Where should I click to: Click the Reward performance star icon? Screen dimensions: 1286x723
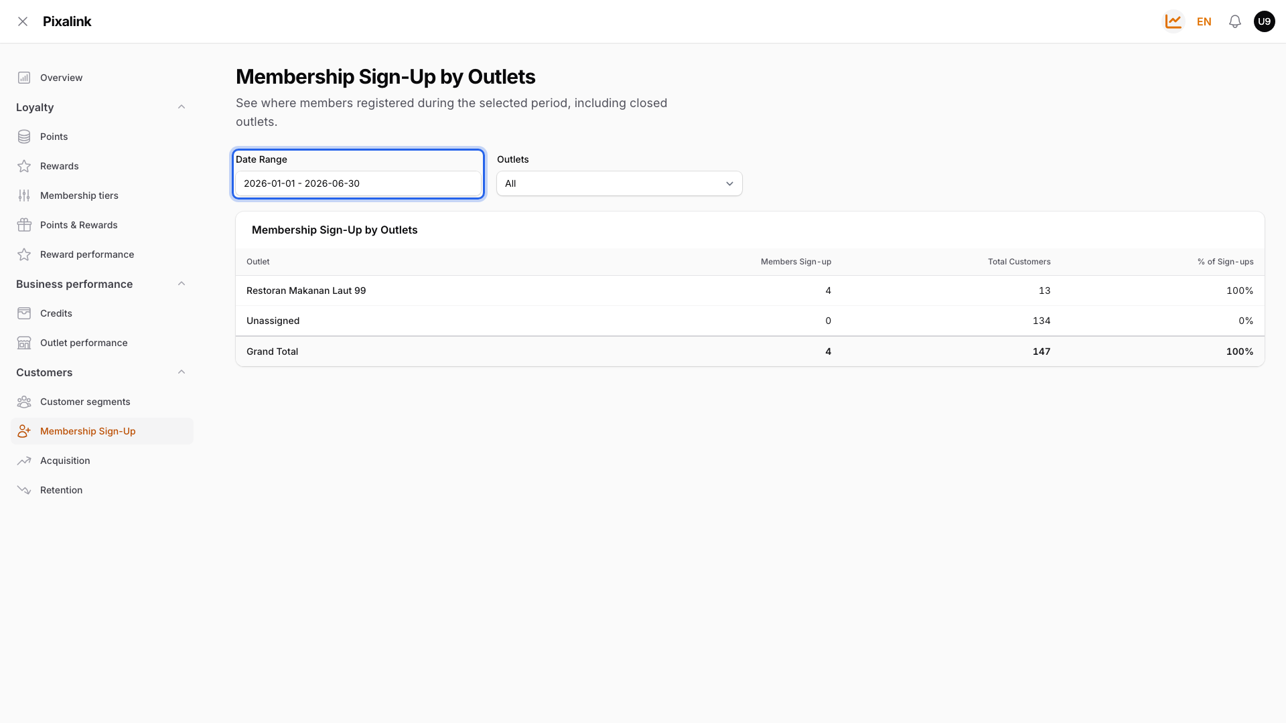pyautogui.click(x=24, y=254)
